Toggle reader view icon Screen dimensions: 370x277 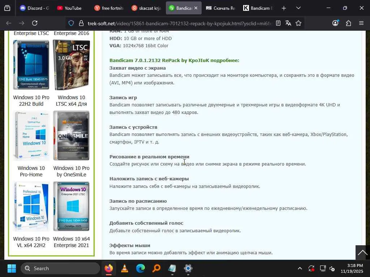tap(278, 23)
